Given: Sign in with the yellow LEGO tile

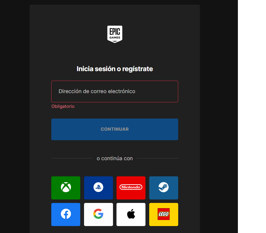Looking at the screenshot, I should (164, 214).
